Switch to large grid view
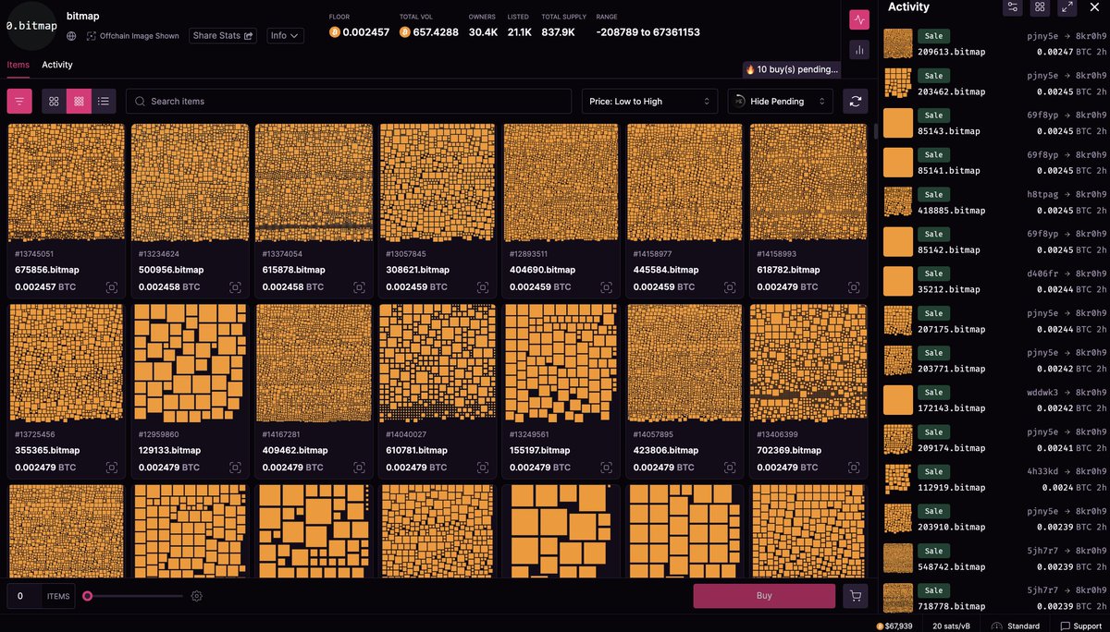1110x632 pixels. pos(54,102)
